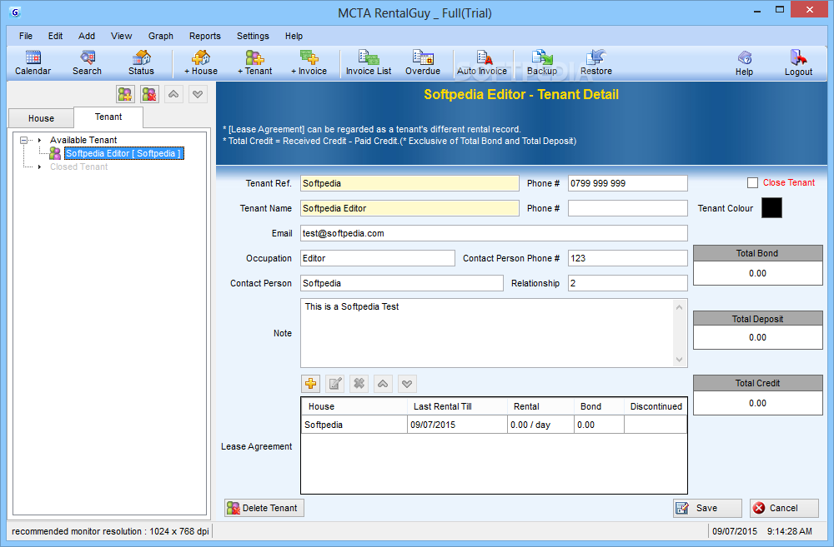Collapse the Available Tenant tree node

(23, 140)
